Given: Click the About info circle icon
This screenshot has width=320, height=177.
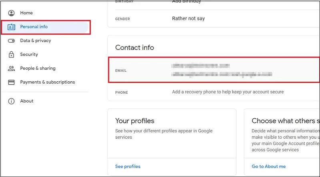Looking at the screenshot, I should 11,101.
